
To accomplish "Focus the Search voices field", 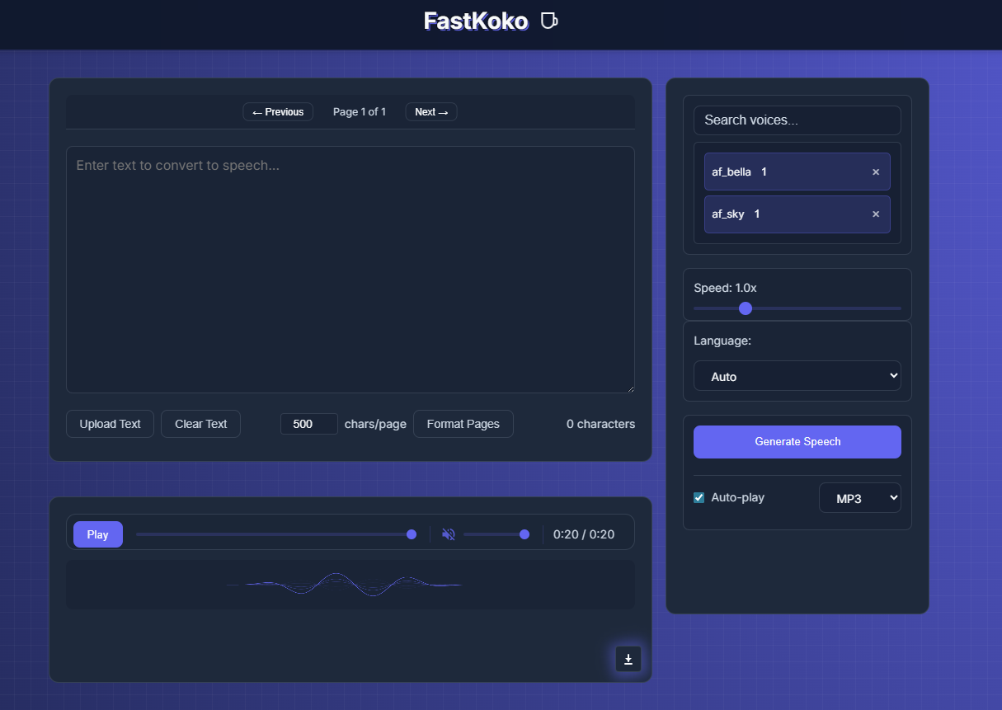I will point(797,120).
